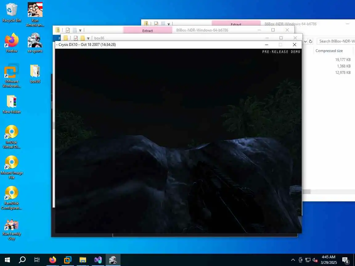Launch the ImDisk Virtual Disk shortcut
The height and width of the screenshot is (266, 355).
[x=11, y=137]
